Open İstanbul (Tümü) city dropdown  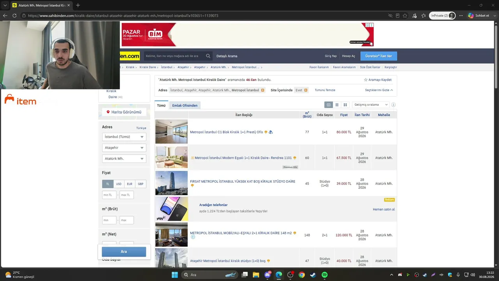[124, 137]
